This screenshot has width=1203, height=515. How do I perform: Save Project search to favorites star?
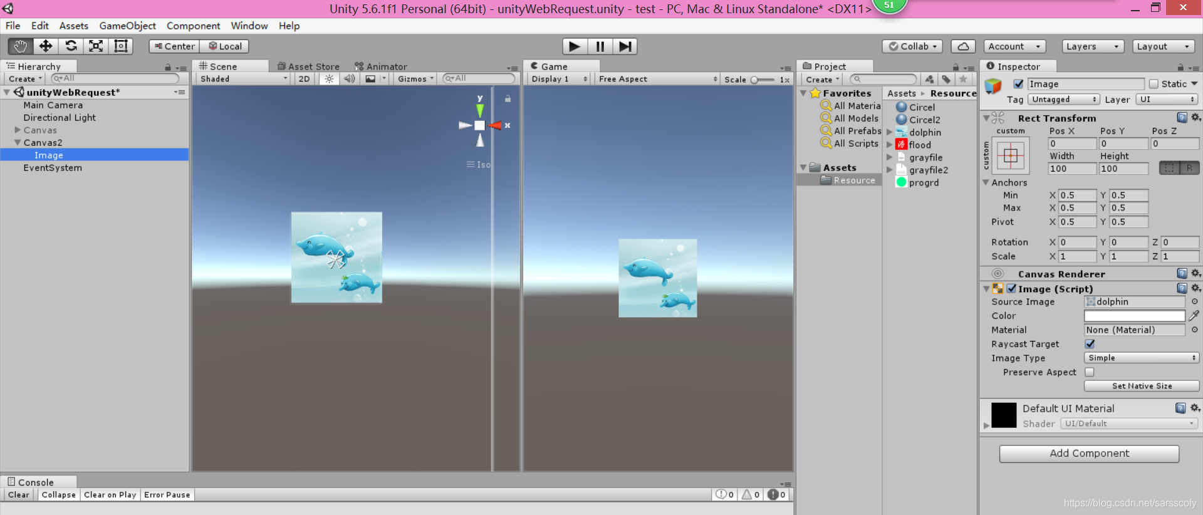click(963, 79)
